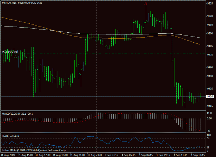Click the 9520 value on price axis
Viewport: 216px width, 157px height.
pyautogui.click(x=210, y=16)
